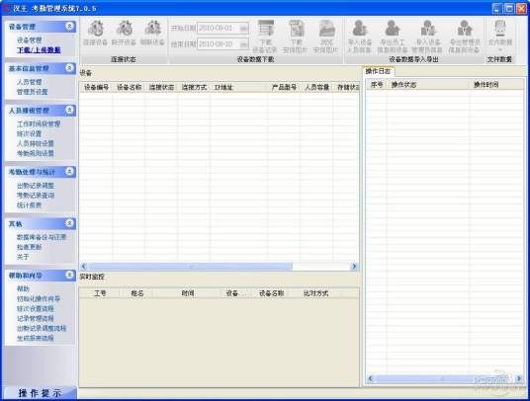Click 工号 column in 实时监控 table

click(100, 293)
